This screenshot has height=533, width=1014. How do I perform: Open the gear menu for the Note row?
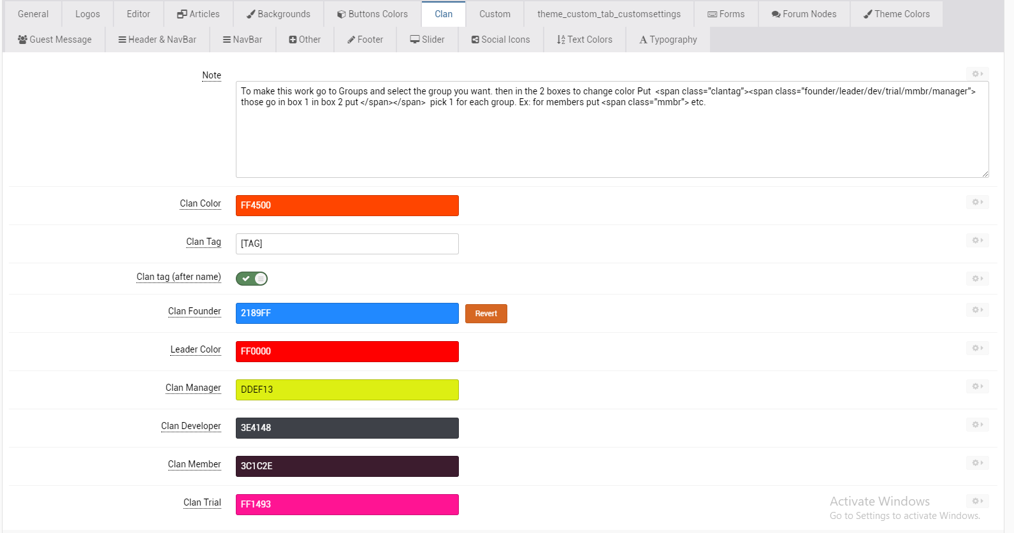coord(977,74)
